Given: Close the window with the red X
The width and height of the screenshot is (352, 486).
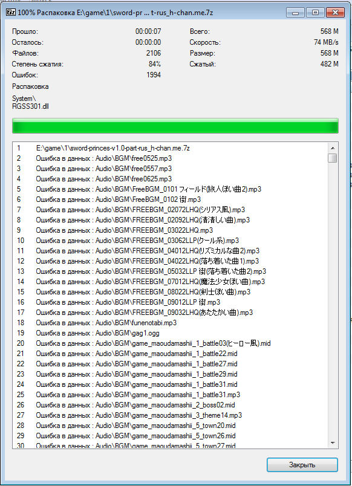Looking at the screenshot, I should 335,13.
